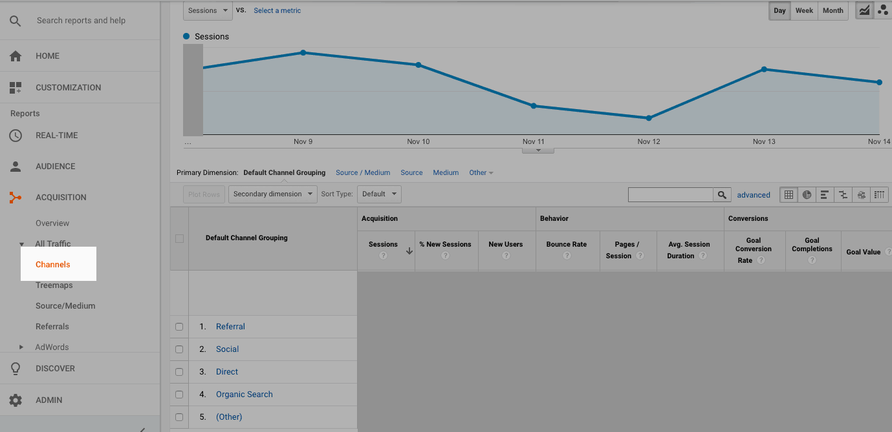Click the advanced search link
This screenshot has width=892, height=432.
click(x=754, y=194)
